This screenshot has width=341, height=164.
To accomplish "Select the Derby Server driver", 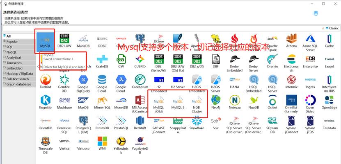I will [254, 63].
